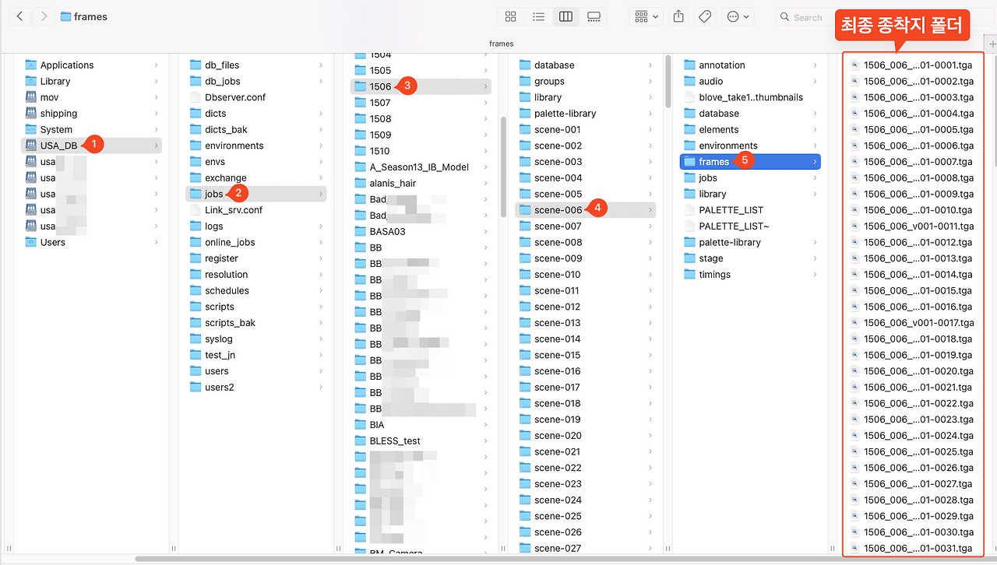Select the frames tab in tab bar
Viewport: 997px width, 565px height.
click(x=502, y=44)
